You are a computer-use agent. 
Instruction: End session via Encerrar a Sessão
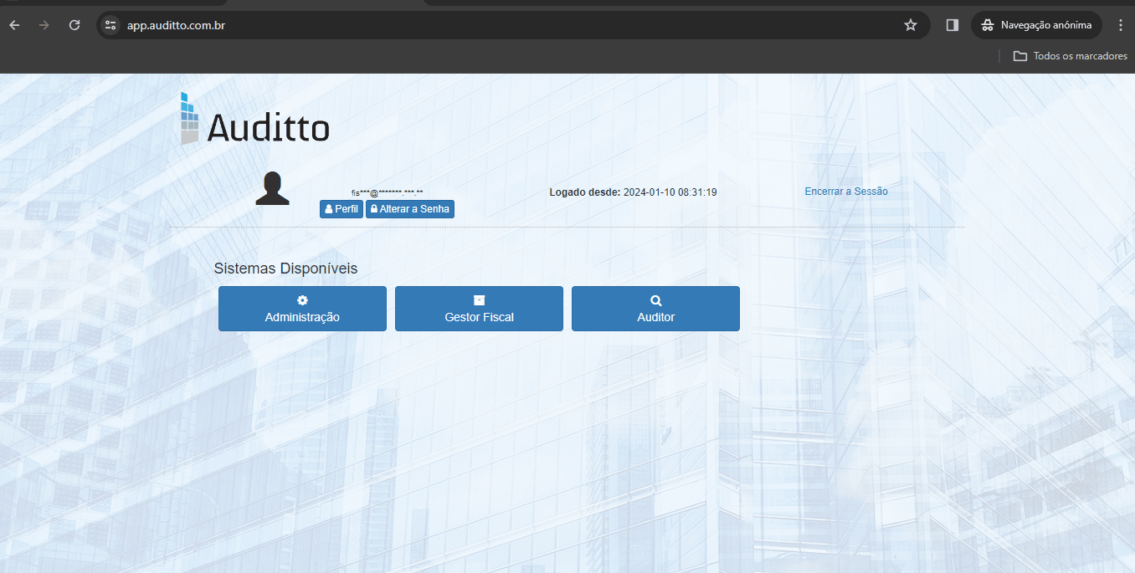tap(846, 192)
